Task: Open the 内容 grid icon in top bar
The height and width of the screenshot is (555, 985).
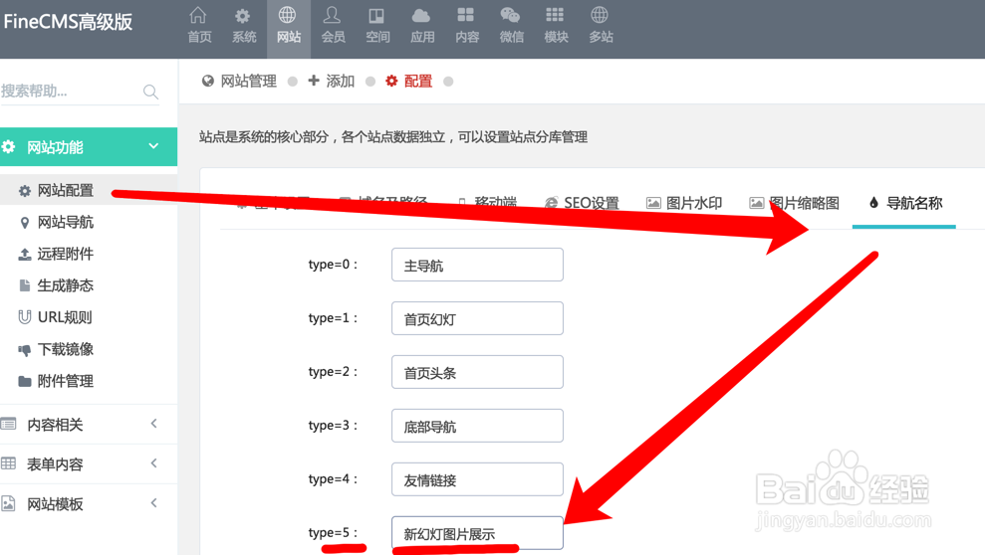Action: pyautogui.click(x=466, y=15)
